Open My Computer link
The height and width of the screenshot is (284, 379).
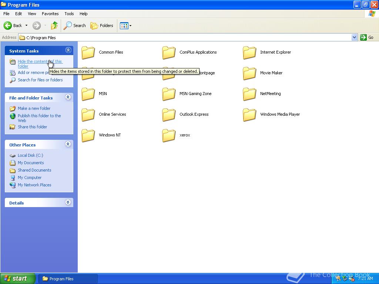(30, 177)
